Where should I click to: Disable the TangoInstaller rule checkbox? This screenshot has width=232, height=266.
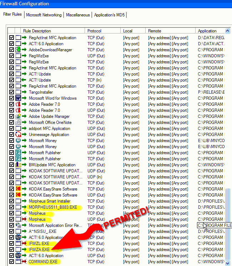[12, 92]
